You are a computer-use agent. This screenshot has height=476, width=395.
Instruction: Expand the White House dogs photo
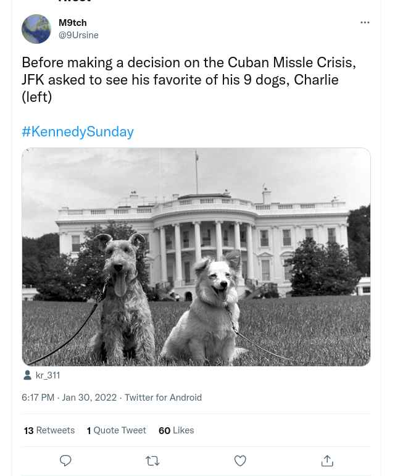pyautogui.click(x=196, y=257)
